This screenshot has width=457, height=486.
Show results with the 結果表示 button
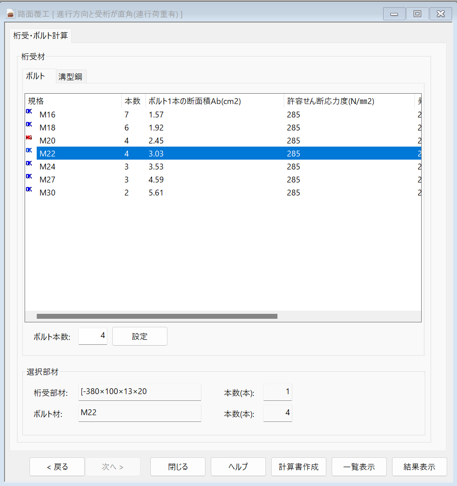(x=419, y=467)
